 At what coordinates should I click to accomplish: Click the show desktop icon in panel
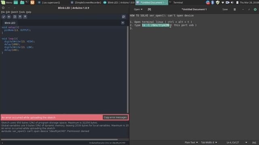(16, 2)
